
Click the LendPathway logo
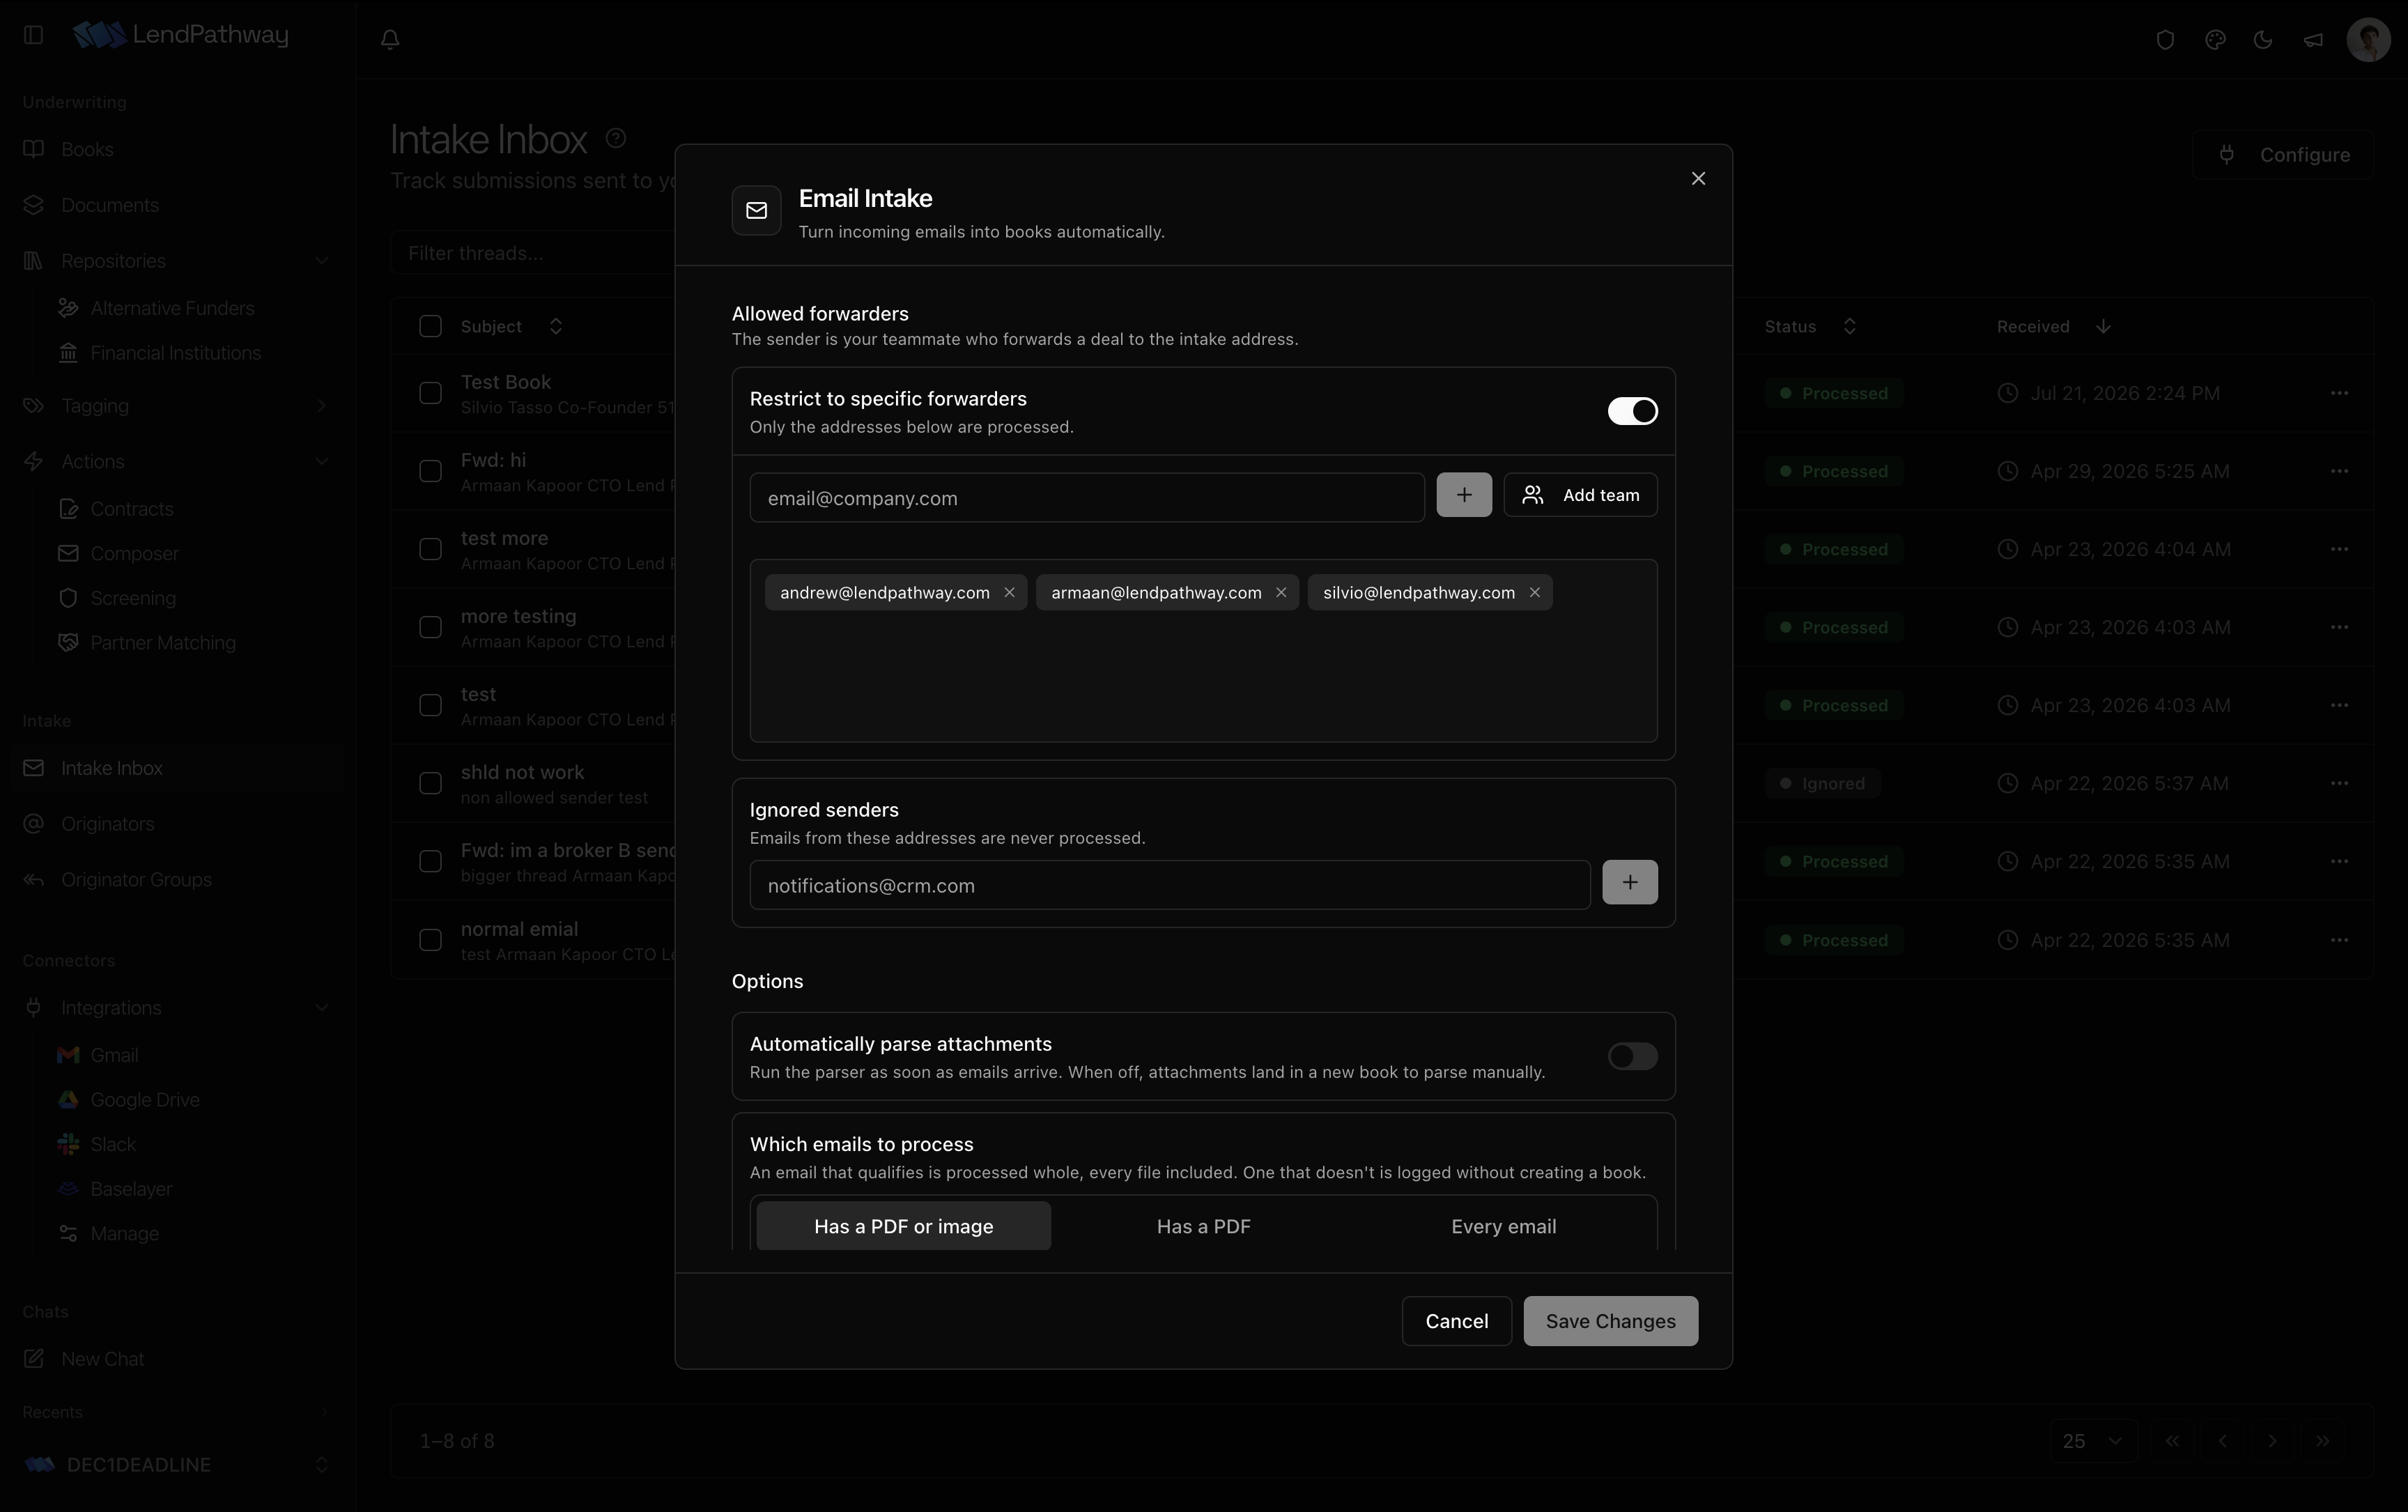click(x=181, y=35)
